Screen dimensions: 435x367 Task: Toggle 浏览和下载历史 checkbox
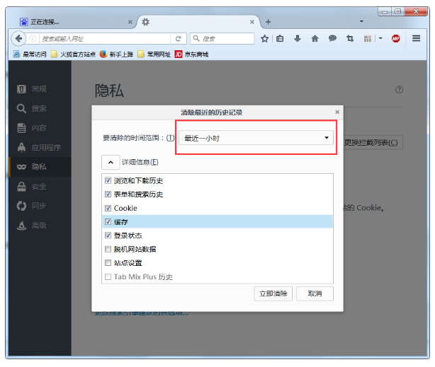tap(108, 180)
